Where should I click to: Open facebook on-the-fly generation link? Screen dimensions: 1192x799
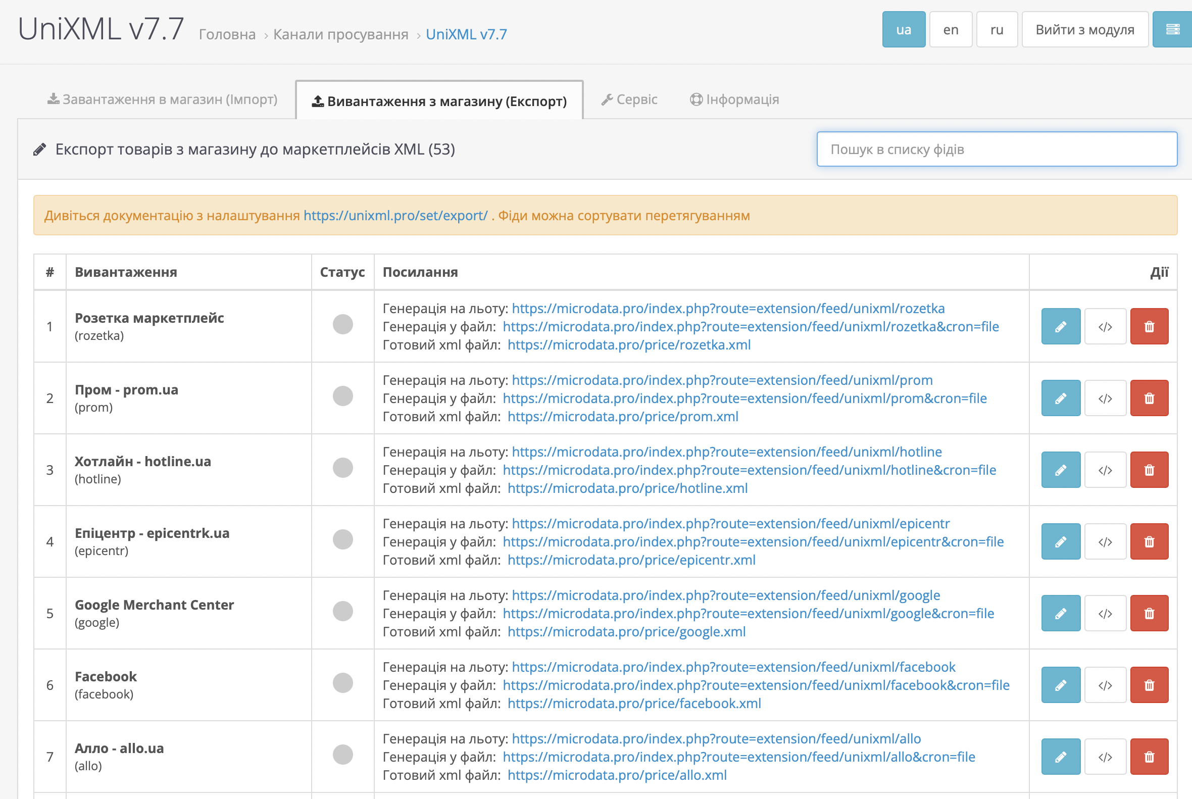(x=733, y=667)
